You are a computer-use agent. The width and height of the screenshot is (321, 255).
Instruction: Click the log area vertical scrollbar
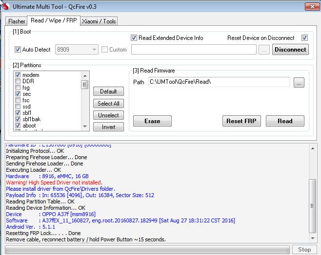(x=312, y=195)
